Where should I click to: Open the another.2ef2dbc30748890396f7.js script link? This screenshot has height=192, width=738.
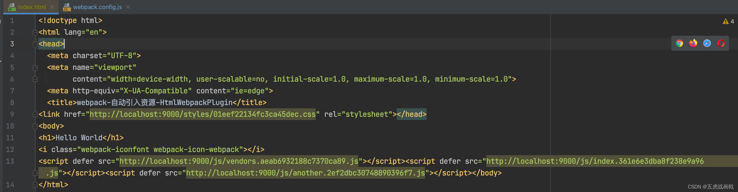tap(305, 173)
